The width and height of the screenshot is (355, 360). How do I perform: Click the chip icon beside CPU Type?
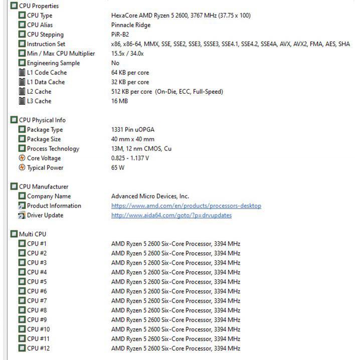click(22, 16)
